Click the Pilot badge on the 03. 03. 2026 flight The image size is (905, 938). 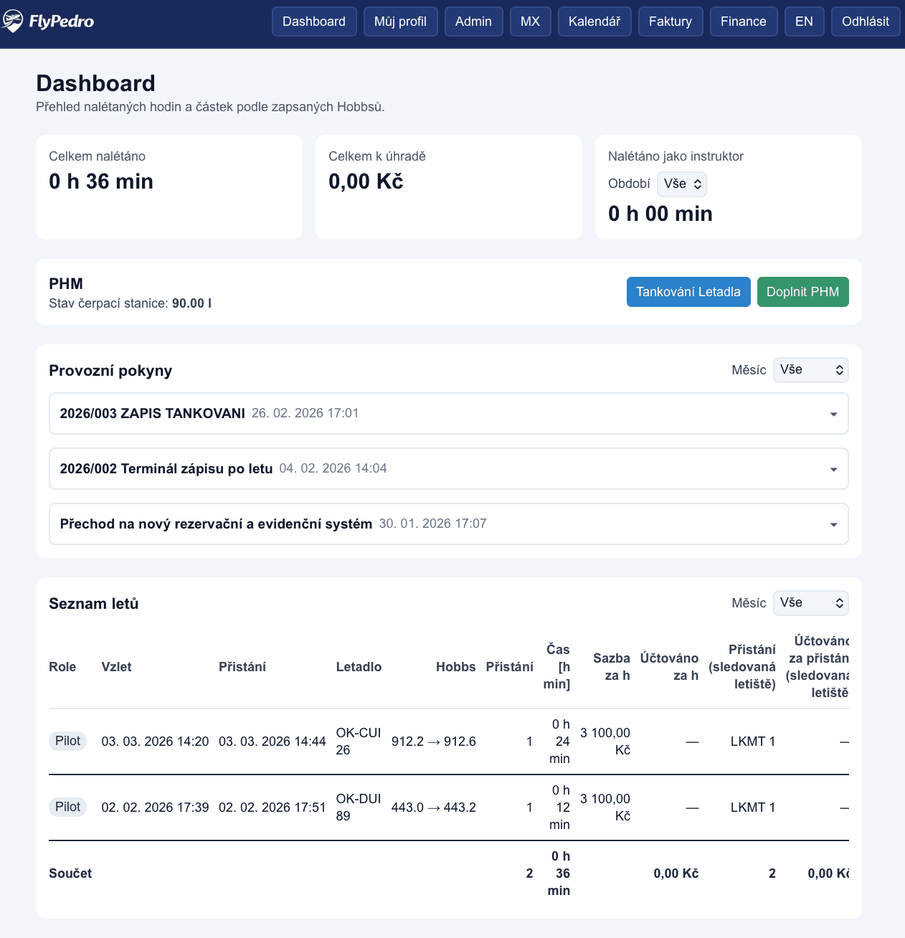tap(67, 741)
